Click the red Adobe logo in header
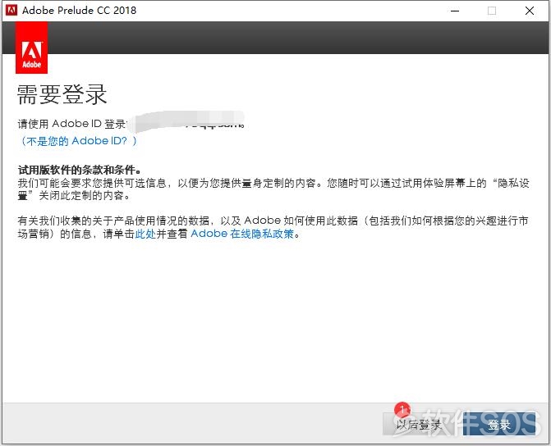Image resolution: width=551 pixels, height=446 pixels. [32, 48]
